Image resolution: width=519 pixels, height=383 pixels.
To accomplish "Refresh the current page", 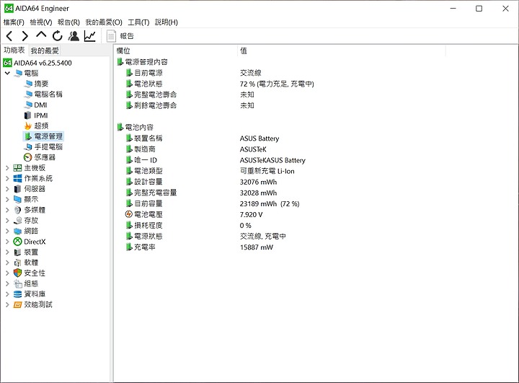I will [57, 36].
